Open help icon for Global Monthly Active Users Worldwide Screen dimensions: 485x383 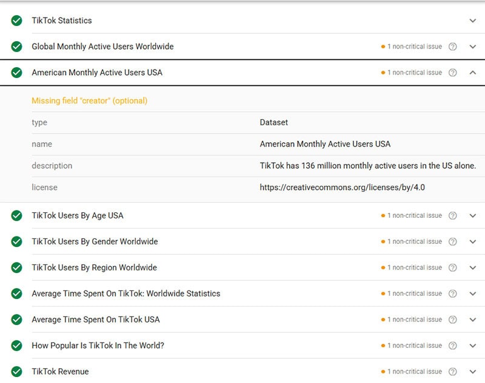point(452,47)
